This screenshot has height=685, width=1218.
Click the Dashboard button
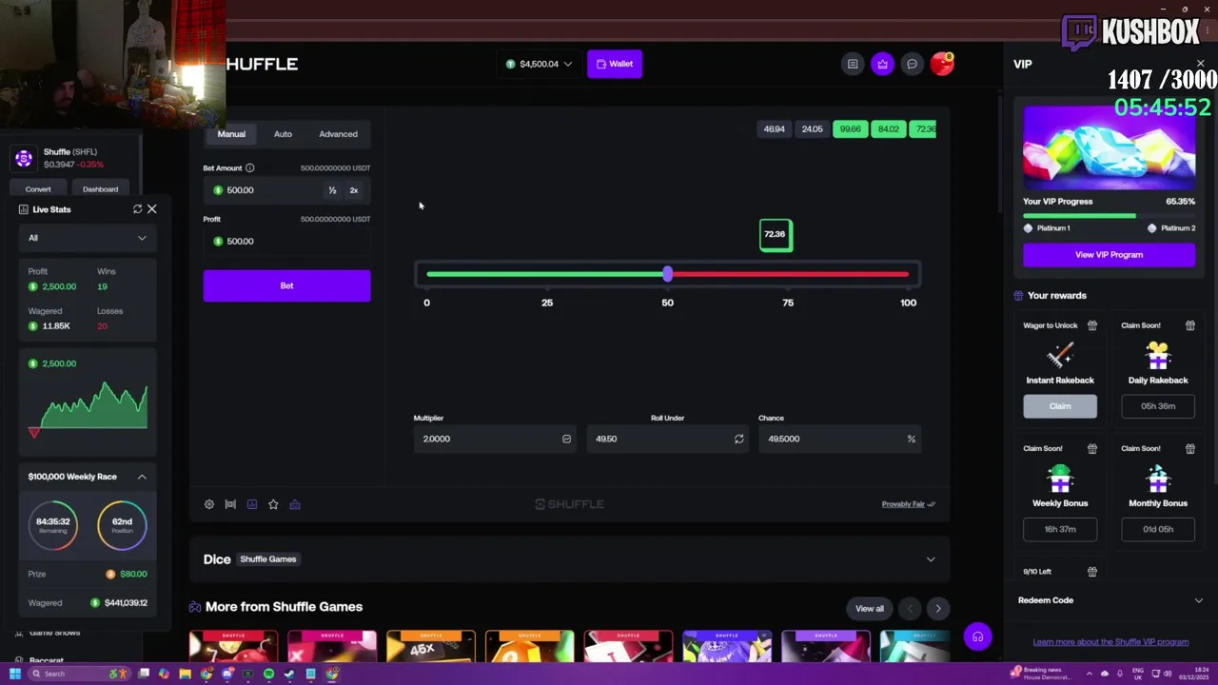coord(100,189)
